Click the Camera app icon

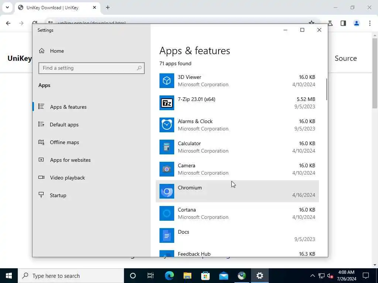tap(166, 169)
